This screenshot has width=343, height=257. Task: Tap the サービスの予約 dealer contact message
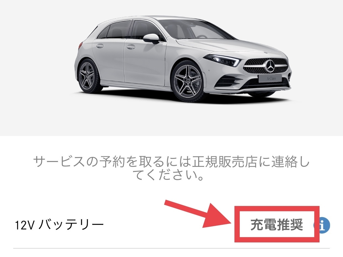click(x=171, y=168)
